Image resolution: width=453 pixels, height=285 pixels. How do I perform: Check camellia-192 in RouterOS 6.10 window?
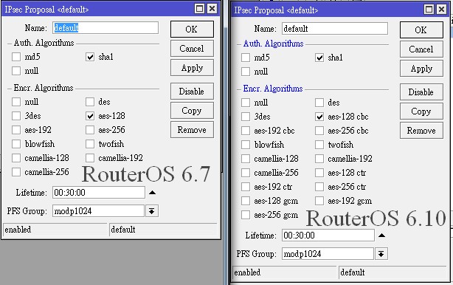319,159
